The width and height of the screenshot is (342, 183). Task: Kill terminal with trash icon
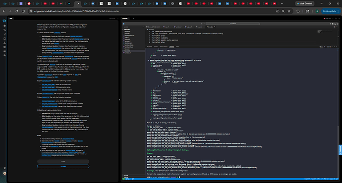tap(330, 47)
